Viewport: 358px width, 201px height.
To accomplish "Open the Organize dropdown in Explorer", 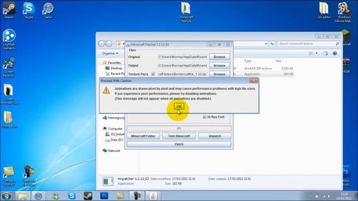I will click(110, 54).
